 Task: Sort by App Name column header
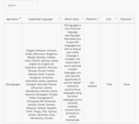(13, 19)
